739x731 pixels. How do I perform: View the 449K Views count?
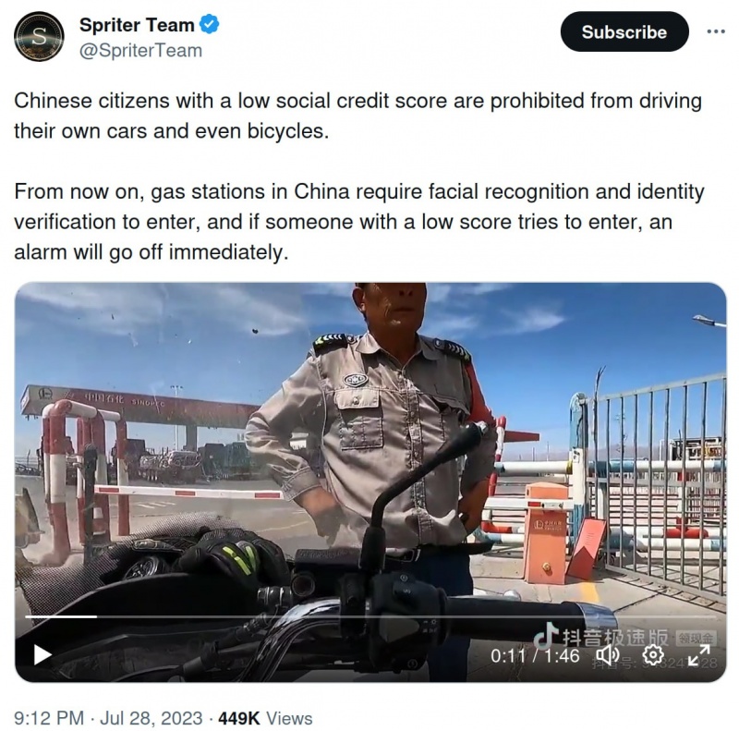pyautogui.click(x=265, y=718)
